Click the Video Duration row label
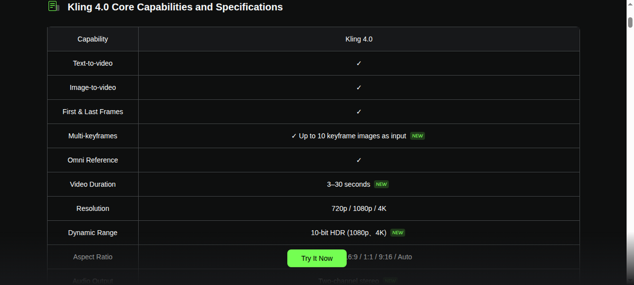Screen dimensions: 634x285 [92, 184]
